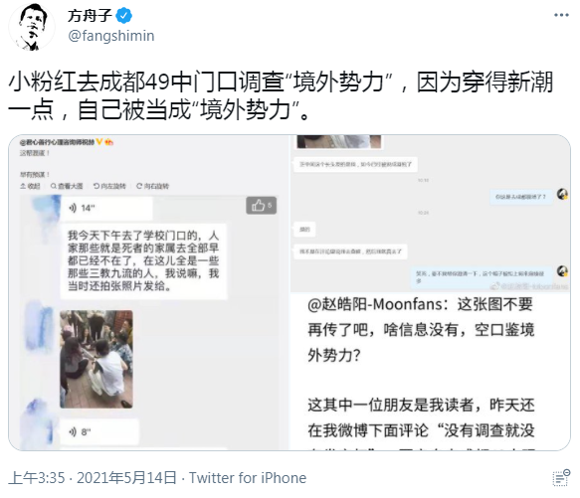Click the orange V badge beside the Weibo username
The width and height of the screenshot is (580, 498).
coord(99,141)
